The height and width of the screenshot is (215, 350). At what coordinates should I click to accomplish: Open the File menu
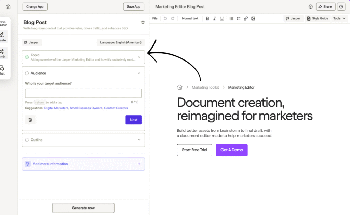point(155,18)
